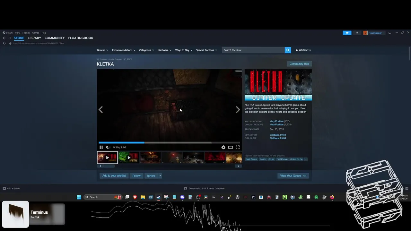Expand Recommendations dropdown

pyautogui.click(x=124, y=50)
